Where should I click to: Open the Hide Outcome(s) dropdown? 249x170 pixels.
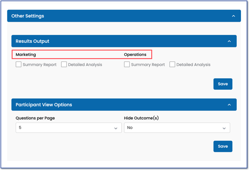pos(177,128)
